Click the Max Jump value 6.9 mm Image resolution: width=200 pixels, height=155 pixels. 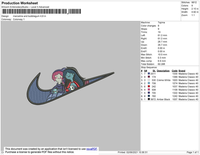[162, 61]
